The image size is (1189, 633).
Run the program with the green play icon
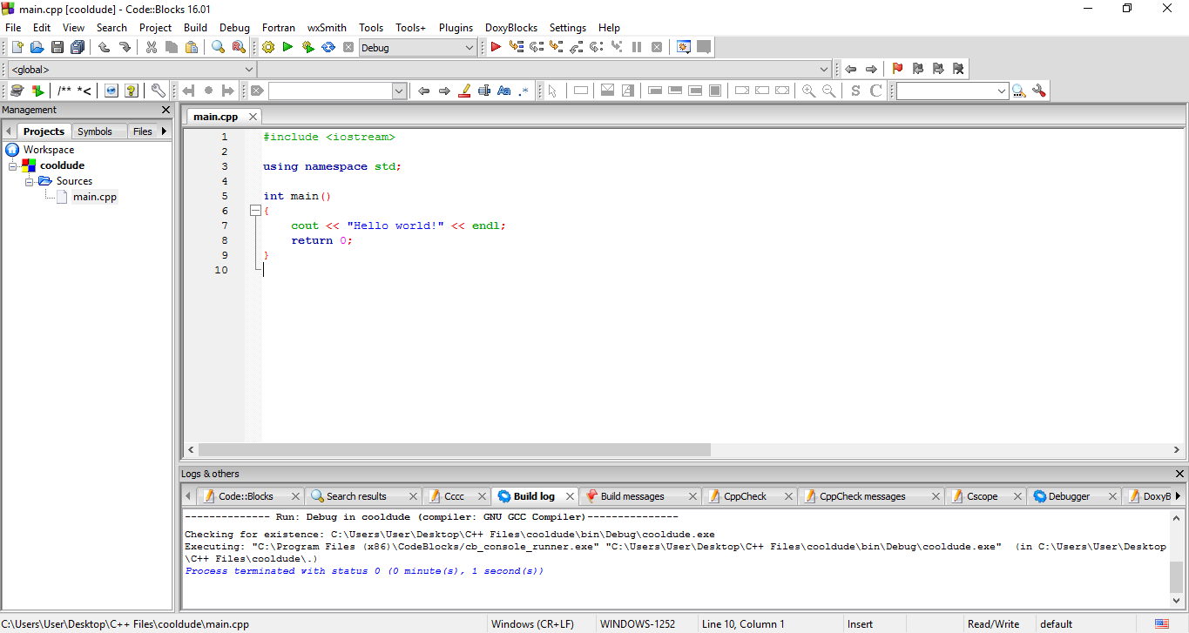click(x=287, y=47)
